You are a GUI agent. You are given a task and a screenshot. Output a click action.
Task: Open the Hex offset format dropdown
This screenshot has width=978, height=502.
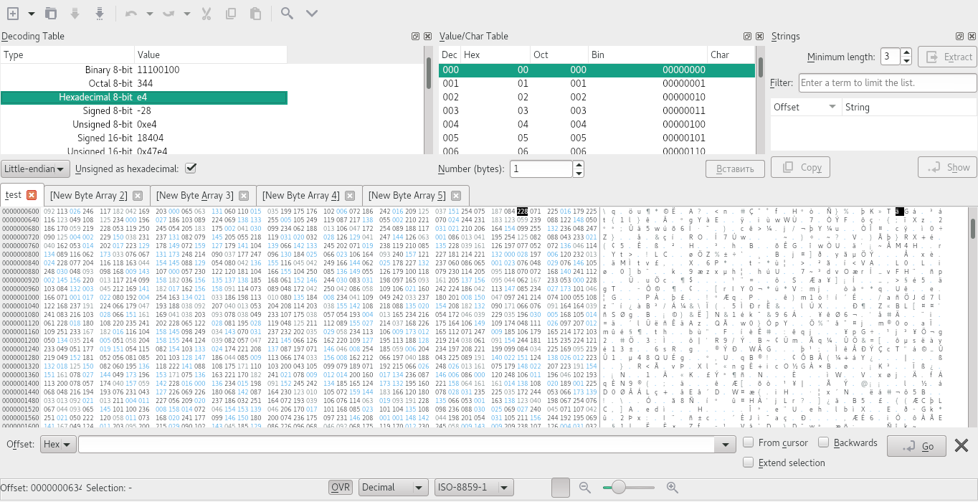pyautogui.click(x=59, y=445)
